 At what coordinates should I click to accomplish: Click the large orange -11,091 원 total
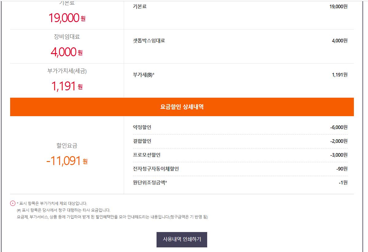click(x=67, y=161)
